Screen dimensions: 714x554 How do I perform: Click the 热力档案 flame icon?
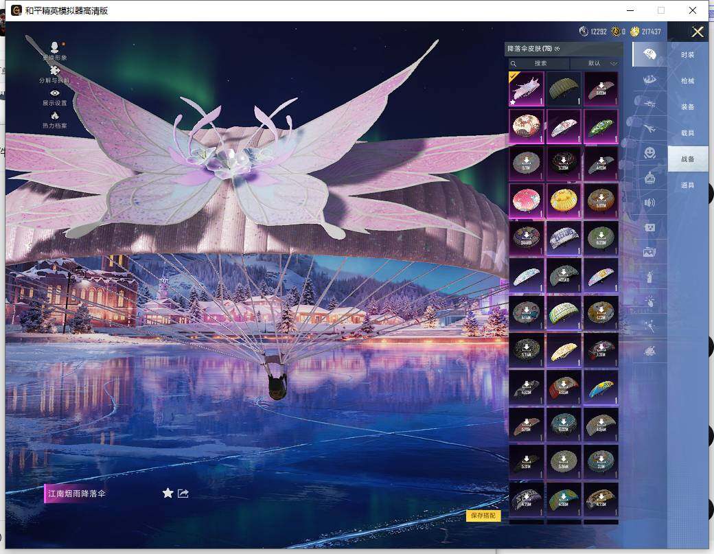[x=54, y=116]
